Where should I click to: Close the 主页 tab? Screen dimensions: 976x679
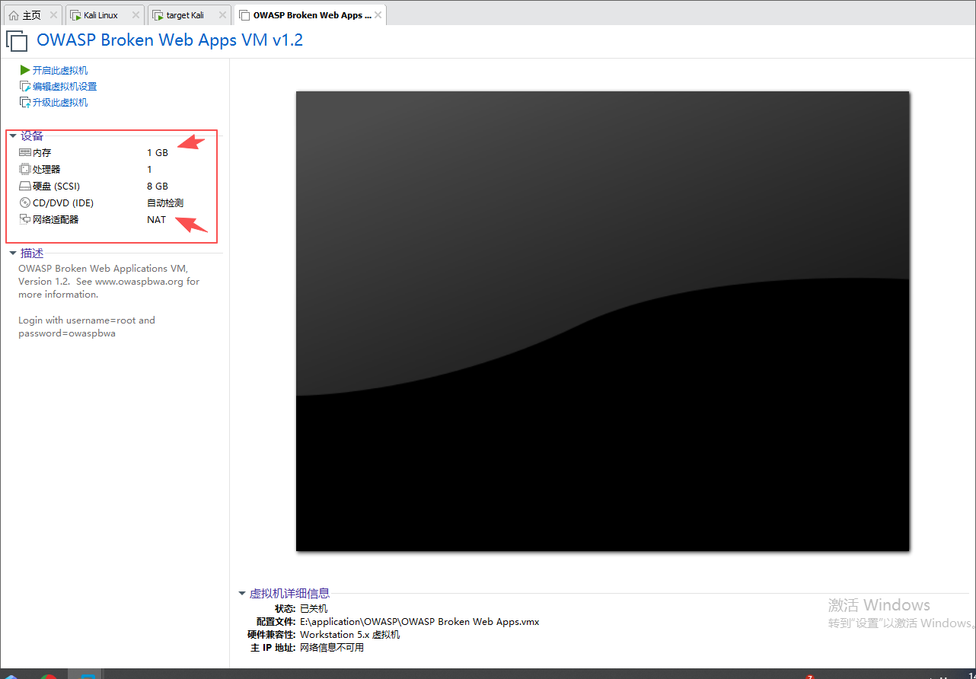[53, 15]
